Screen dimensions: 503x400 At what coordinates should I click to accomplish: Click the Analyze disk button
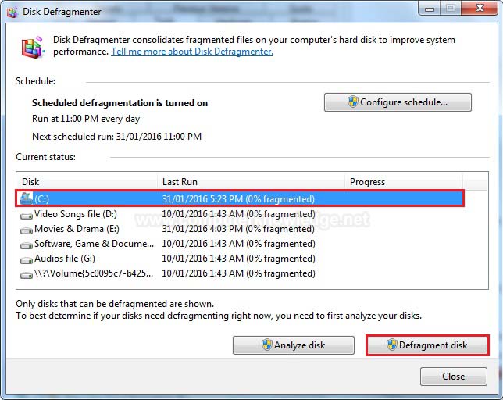tap(294, 345)
